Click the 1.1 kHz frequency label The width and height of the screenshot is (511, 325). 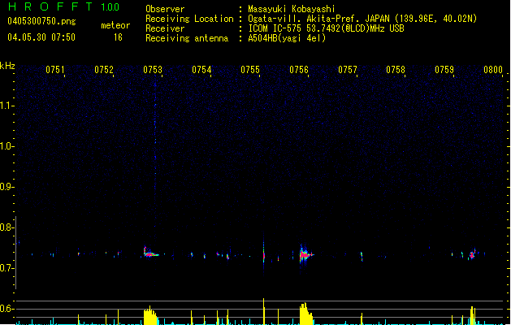6,106
